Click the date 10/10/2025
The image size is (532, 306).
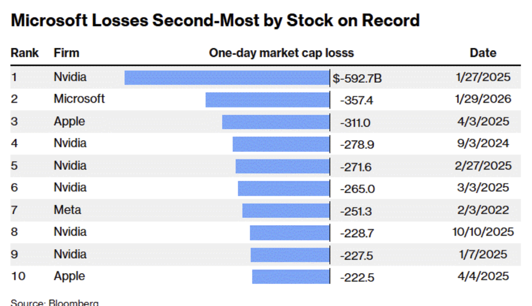point(483,232)
